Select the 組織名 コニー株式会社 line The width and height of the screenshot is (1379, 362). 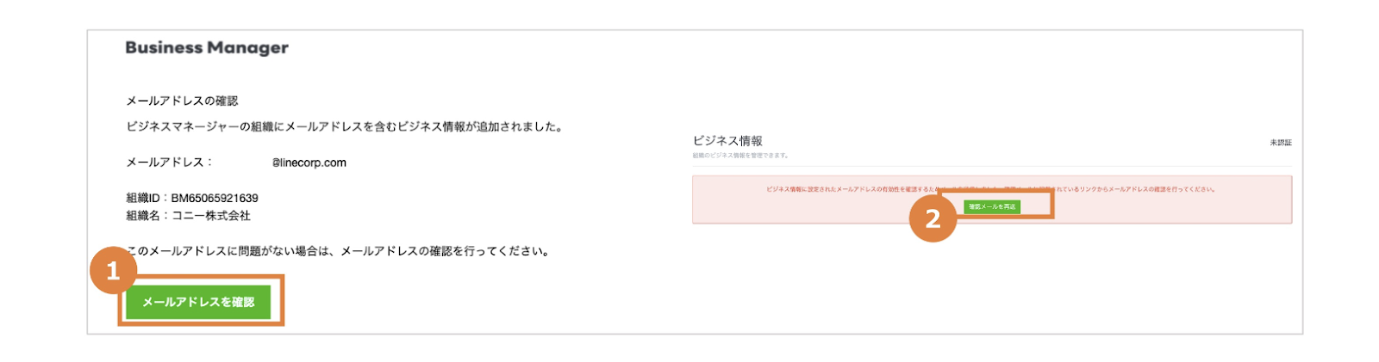[x=189, y=216]
